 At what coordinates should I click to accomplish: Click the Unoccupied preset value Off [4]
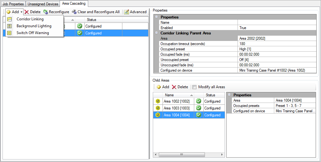[277, 59]
